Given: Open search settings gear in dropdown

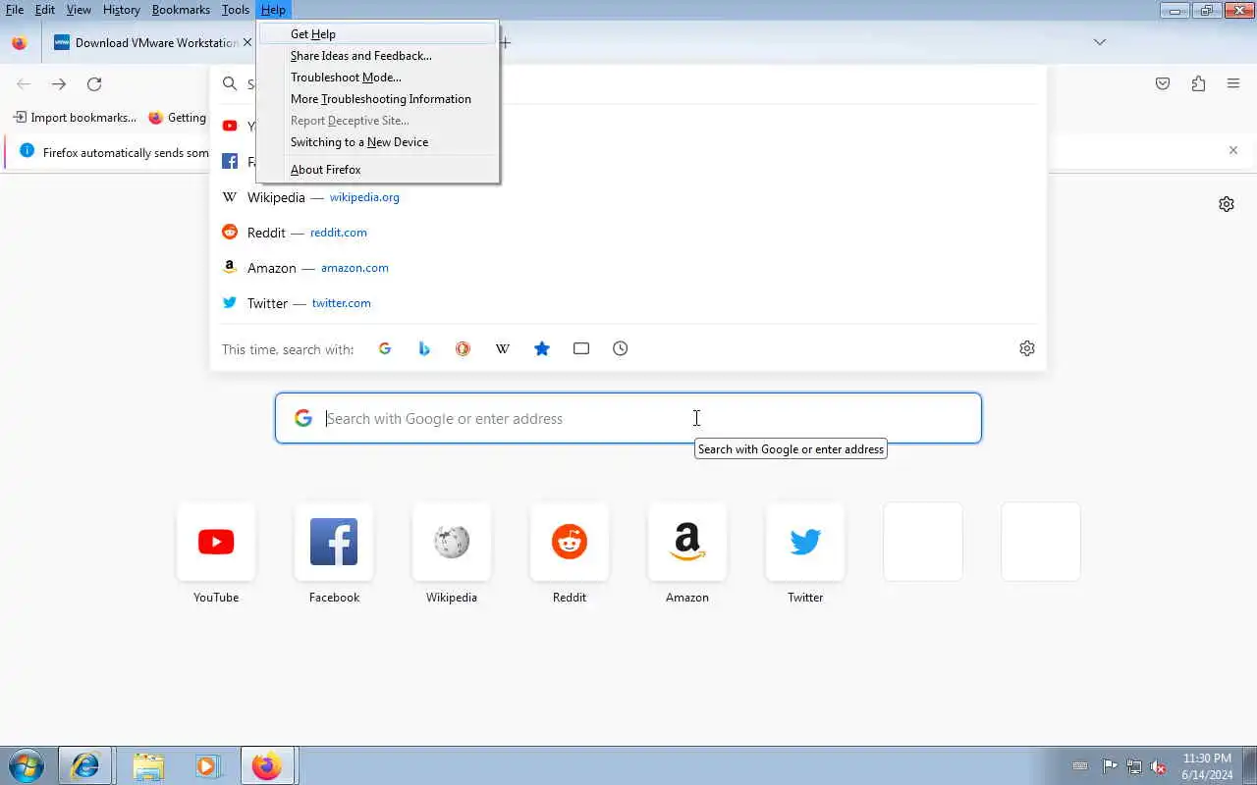Looking at the screenshot, I should (x=1027, y=348).
